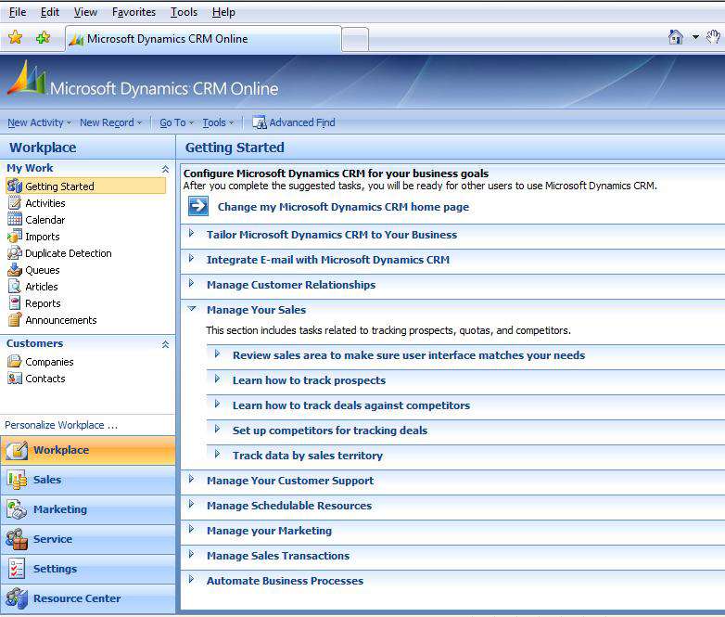Open the Marketing area button
Image resolution: width=725 pixels, height=617 pixels.
[88, 509]
